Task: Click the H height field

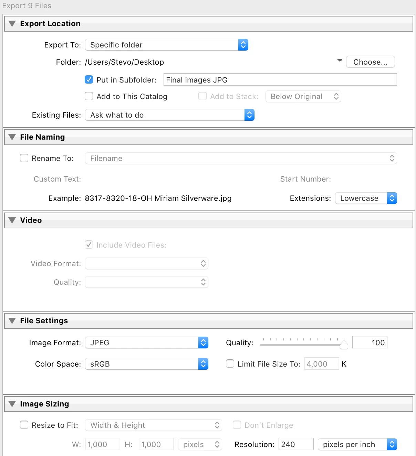Action: coord(156,444)
